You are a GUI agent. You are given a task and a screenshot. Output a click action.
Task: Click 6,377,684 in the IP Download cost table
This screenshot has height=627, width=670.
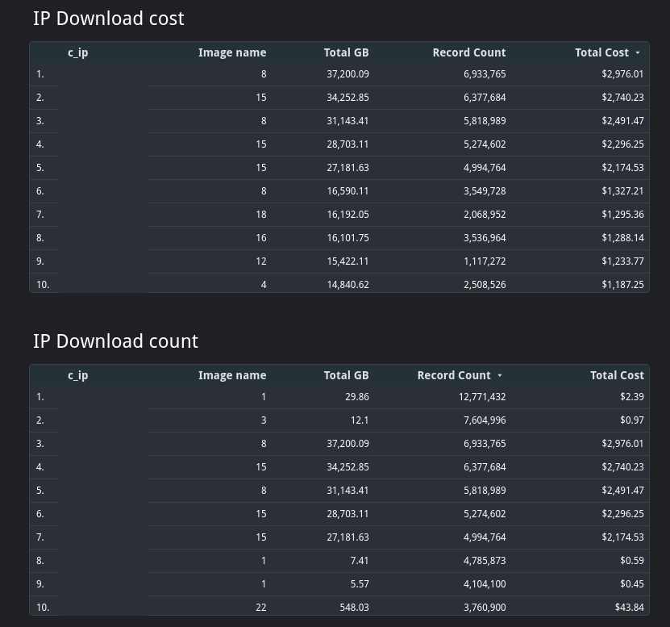point(485,98)
